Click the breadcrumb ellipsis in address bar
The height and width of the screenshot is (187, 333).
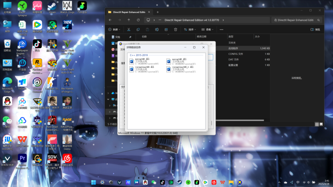pos(160,20)
